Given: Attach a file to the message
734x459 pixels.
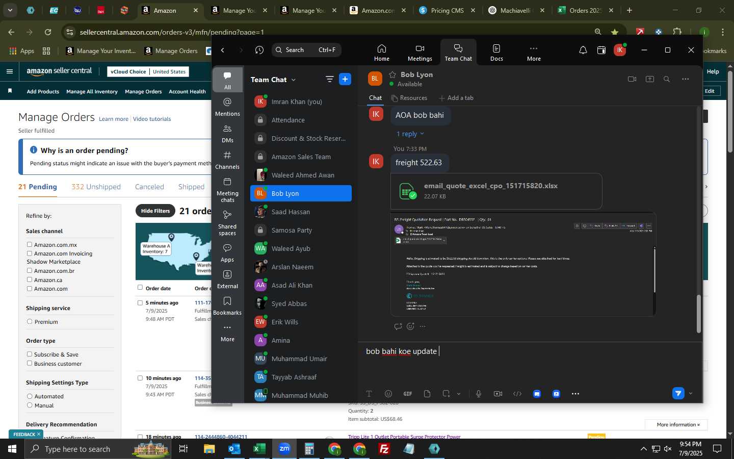Looking at the screenshot, I should coord(427,394).
